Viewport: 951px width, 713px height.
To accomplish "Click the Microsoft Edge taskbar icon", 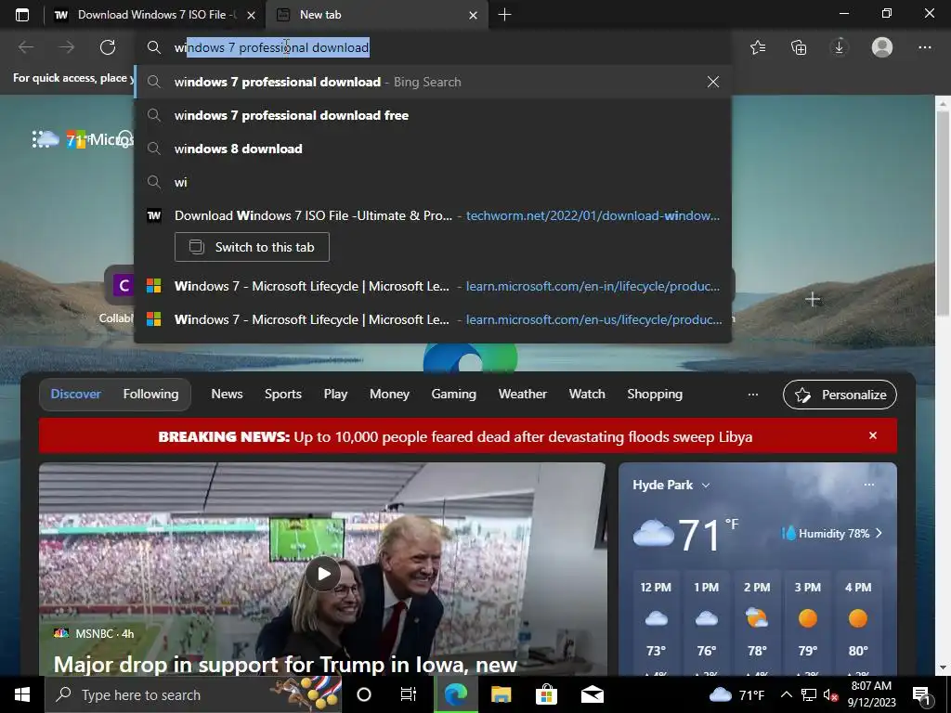I will click(456, 694).
